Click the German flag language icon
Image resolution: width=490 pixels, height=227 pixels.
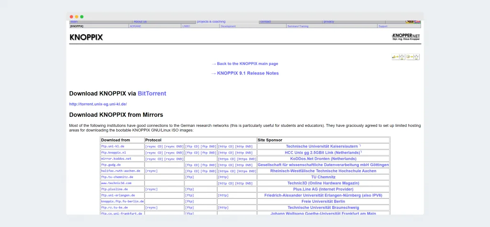point(410,22)
